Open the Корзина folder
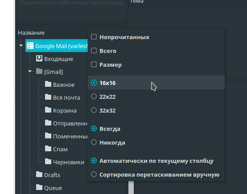 pyautogui.click(x=65, y=110)
